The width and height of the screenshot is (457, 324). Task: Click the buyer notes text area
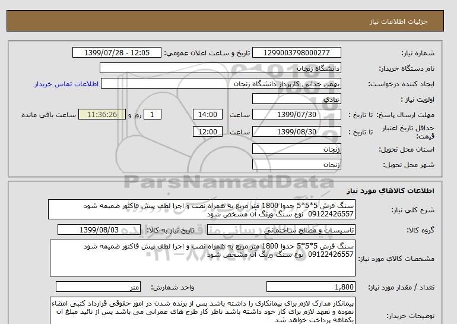click(x=202, y=310)
